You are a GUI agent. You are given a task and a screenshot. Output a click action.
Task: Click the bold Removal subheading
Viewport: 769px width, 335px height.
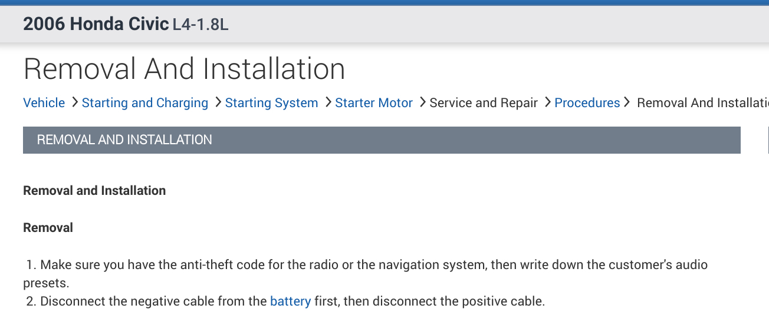tap(48, 228)
